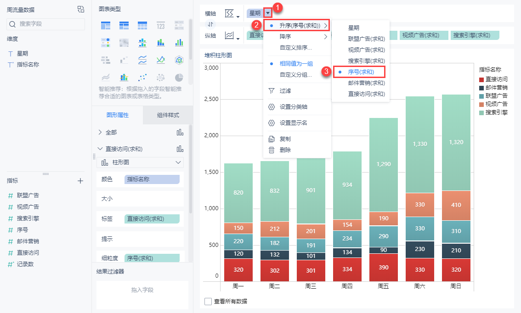521x313 pixels.
Task: Select the combination chart icon
Action: tap(124, 78)
